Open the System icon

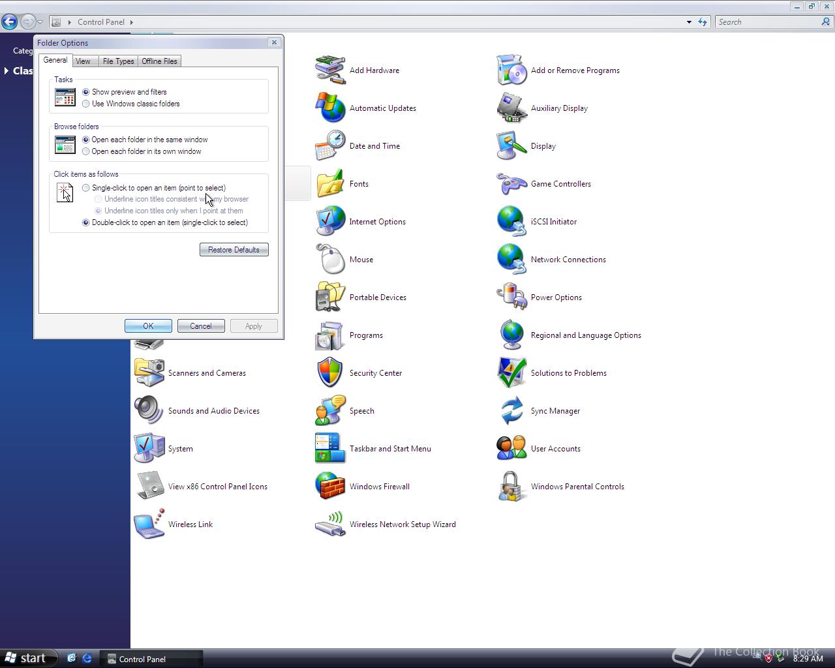click(x=149, y=449)
